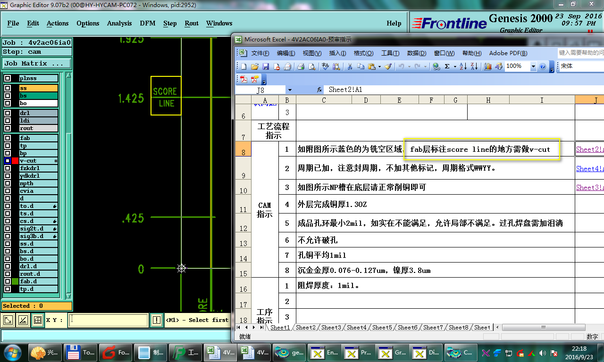Click Excel Chart Wizard icon

tap(488, 66)
